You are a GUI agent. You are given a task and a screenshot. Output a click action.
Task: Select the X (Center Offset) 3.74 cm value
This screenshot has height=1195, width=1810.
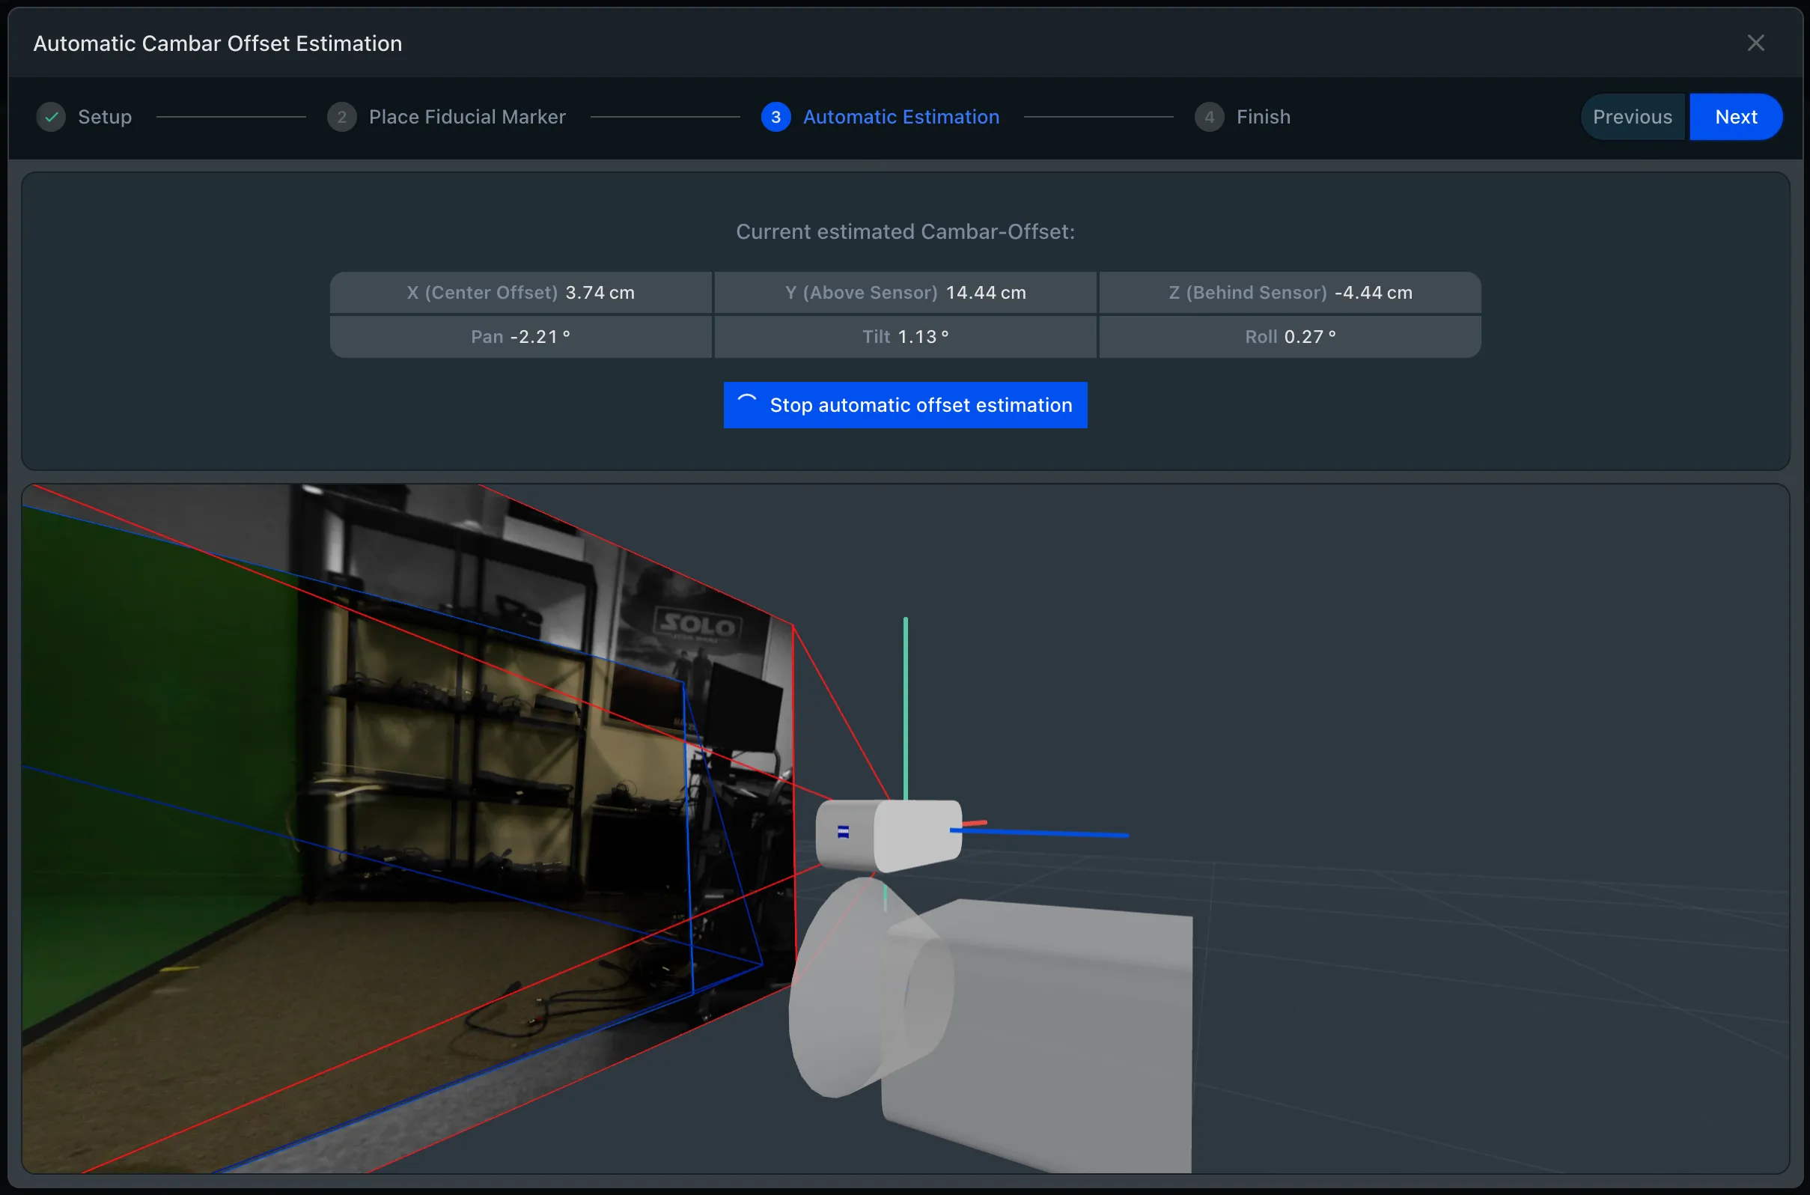click(x=521, y=293)
